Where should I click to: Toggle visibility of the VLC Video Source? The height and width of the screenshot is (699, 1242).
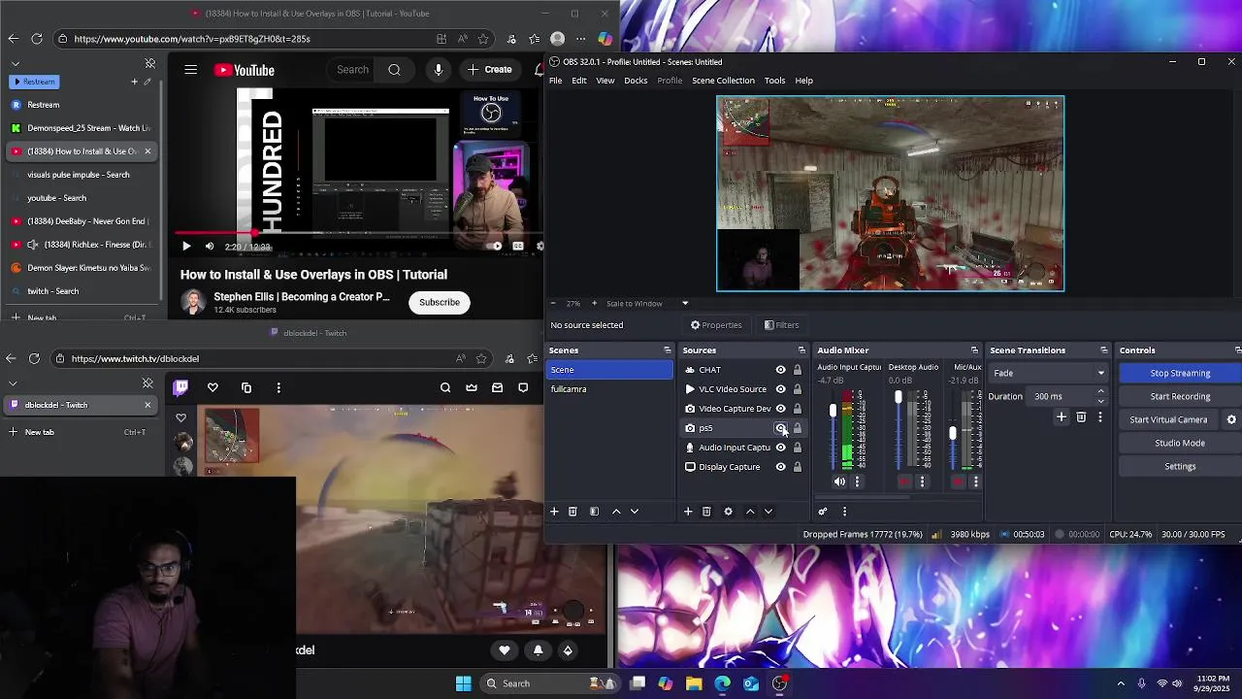click(x=780, y=389)
